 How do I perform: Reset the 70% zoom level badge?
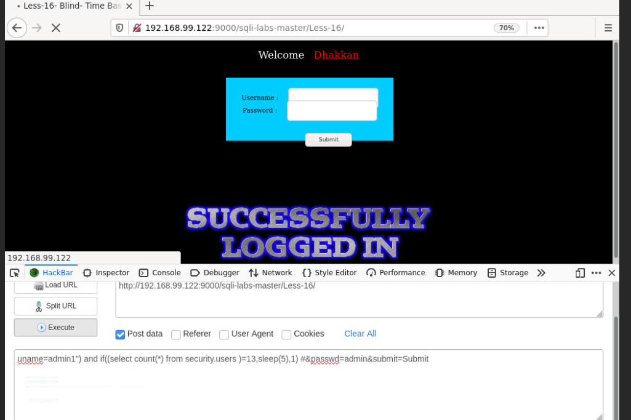click(x=506, y=28)
